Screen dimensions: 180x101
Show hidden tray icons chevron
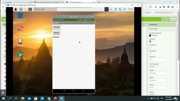tap(148, 98)
